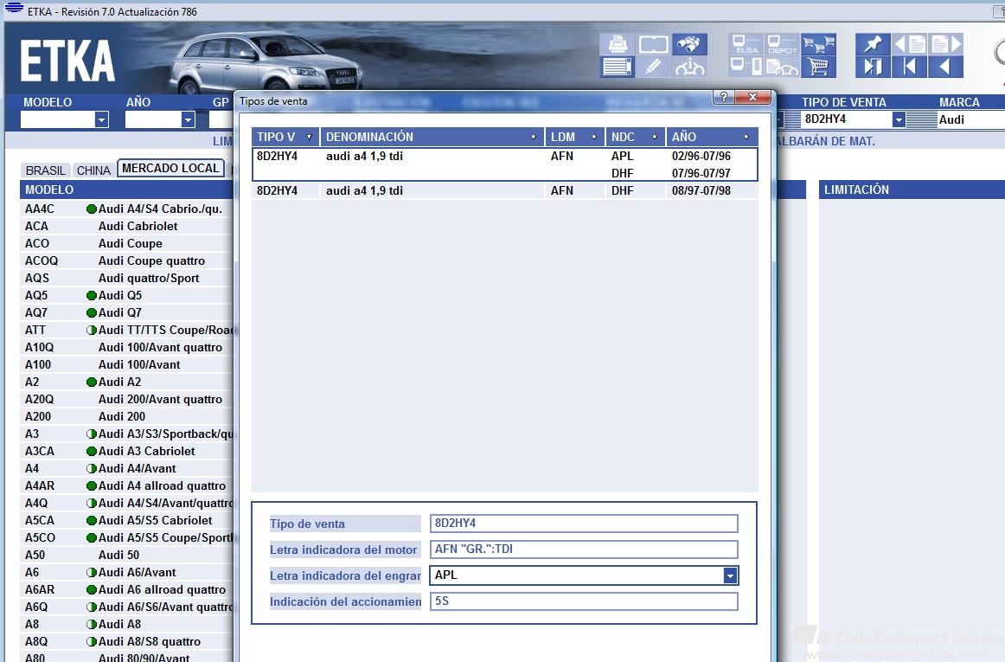Select the pencil edit icon
The height and width of the screenshot is (662, 1005).
click(653, 67)
